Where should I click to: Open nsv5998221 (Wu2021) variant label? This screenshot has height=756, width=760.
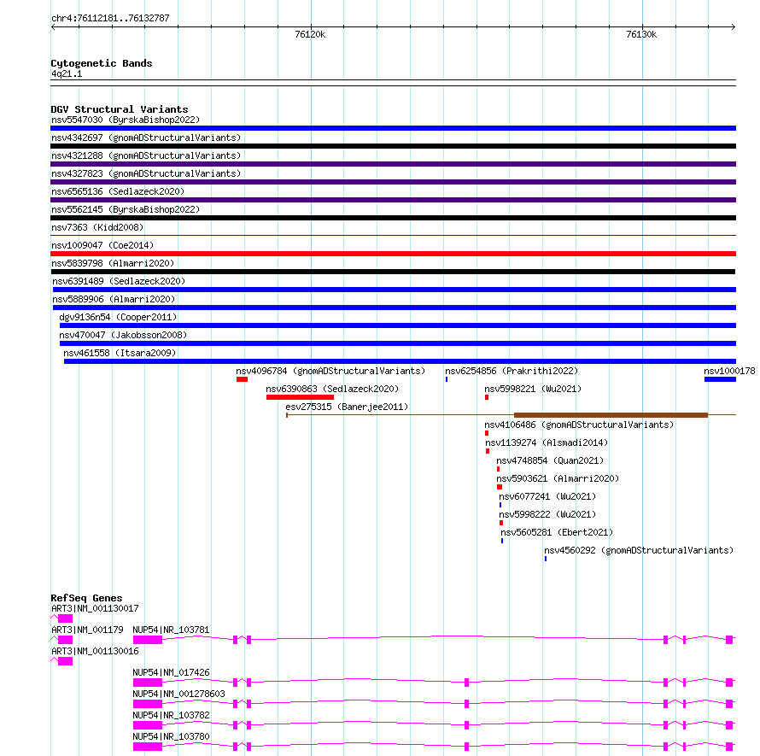[533, 389]
